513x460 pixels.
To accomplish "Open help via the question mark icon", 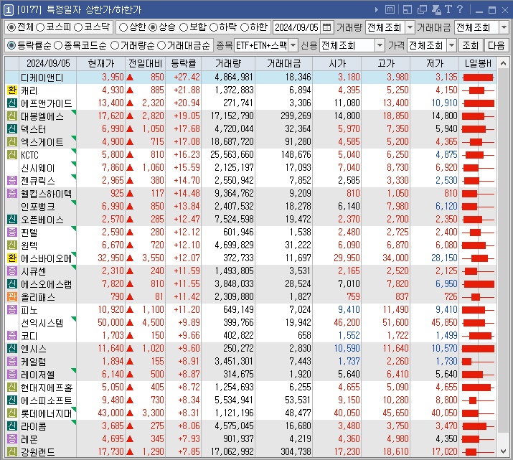I will 460,9.
